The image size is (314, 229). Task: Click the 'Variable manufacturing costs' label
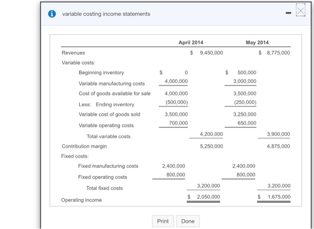112,84
